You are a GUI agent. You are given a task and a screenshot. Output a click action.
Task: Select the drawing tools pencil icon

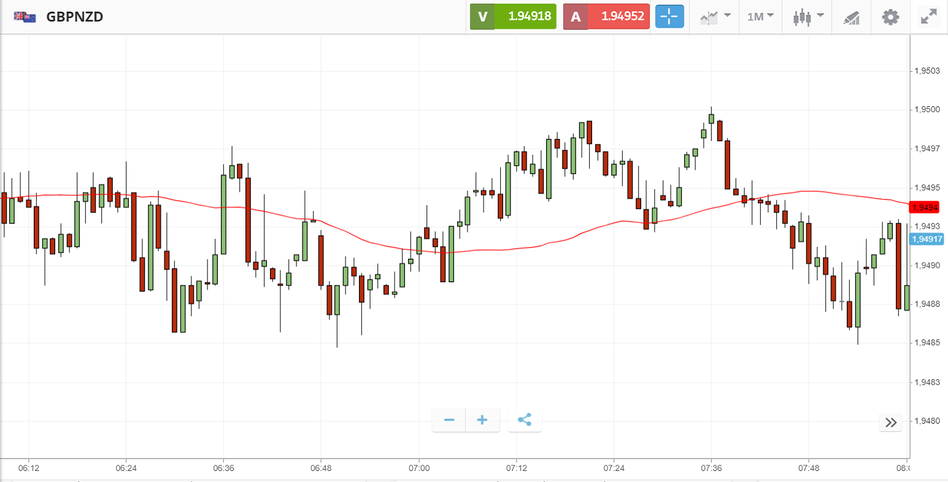852,17
